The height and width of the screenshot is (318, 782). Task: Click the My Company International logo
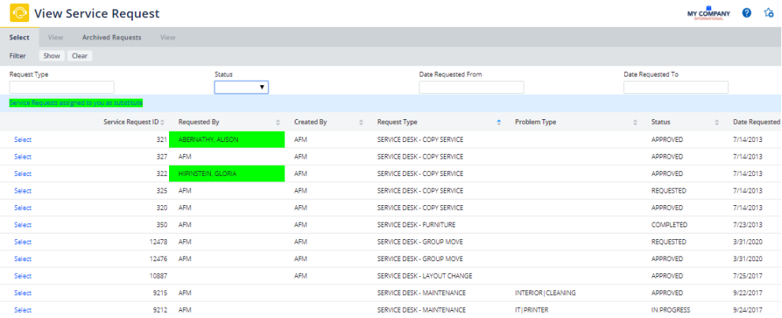[x=709, y=14]
